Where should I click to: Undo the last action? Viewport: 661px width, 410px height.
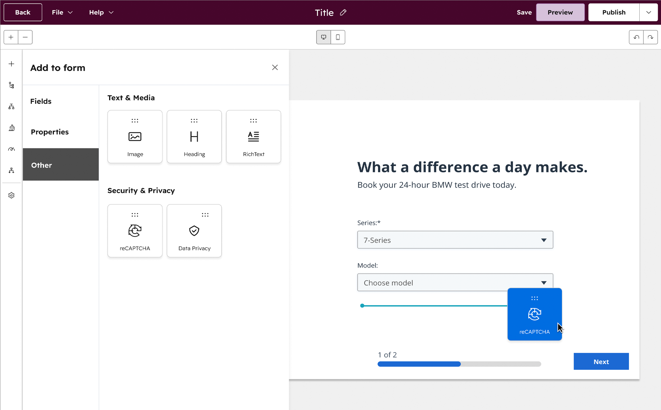tap(636, 37)
